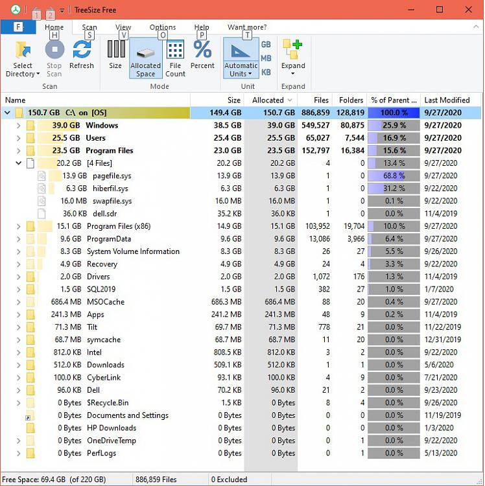Viewport: 485px width, 486px height.
Task: Click the Recovery folder icon
Action: (x=30, y=264)
